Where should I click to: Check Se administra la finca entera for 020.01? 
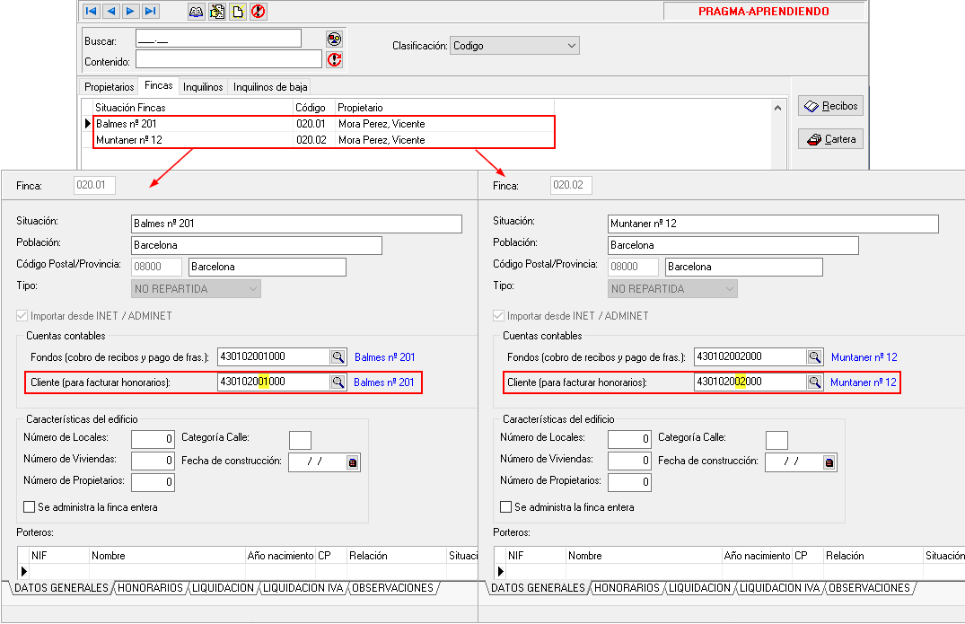point(29,507)
